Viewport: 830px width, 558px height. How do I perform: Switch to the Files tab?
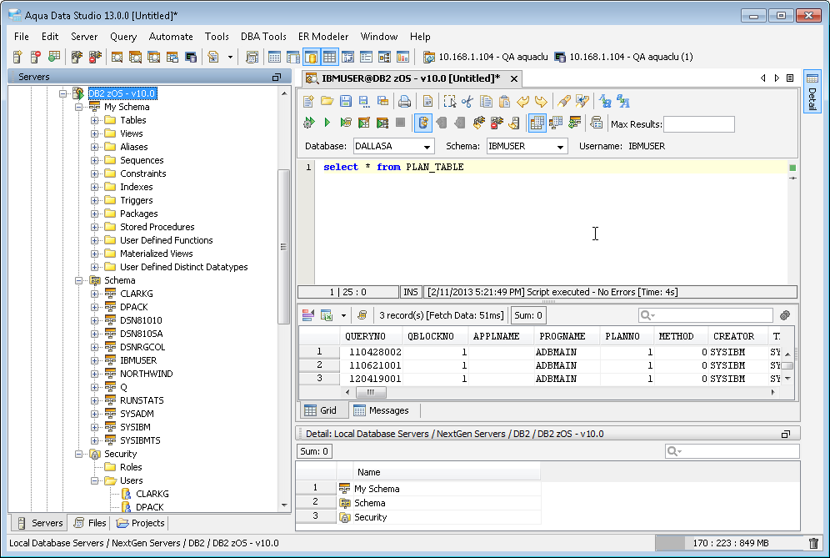(x=91, y=523)
